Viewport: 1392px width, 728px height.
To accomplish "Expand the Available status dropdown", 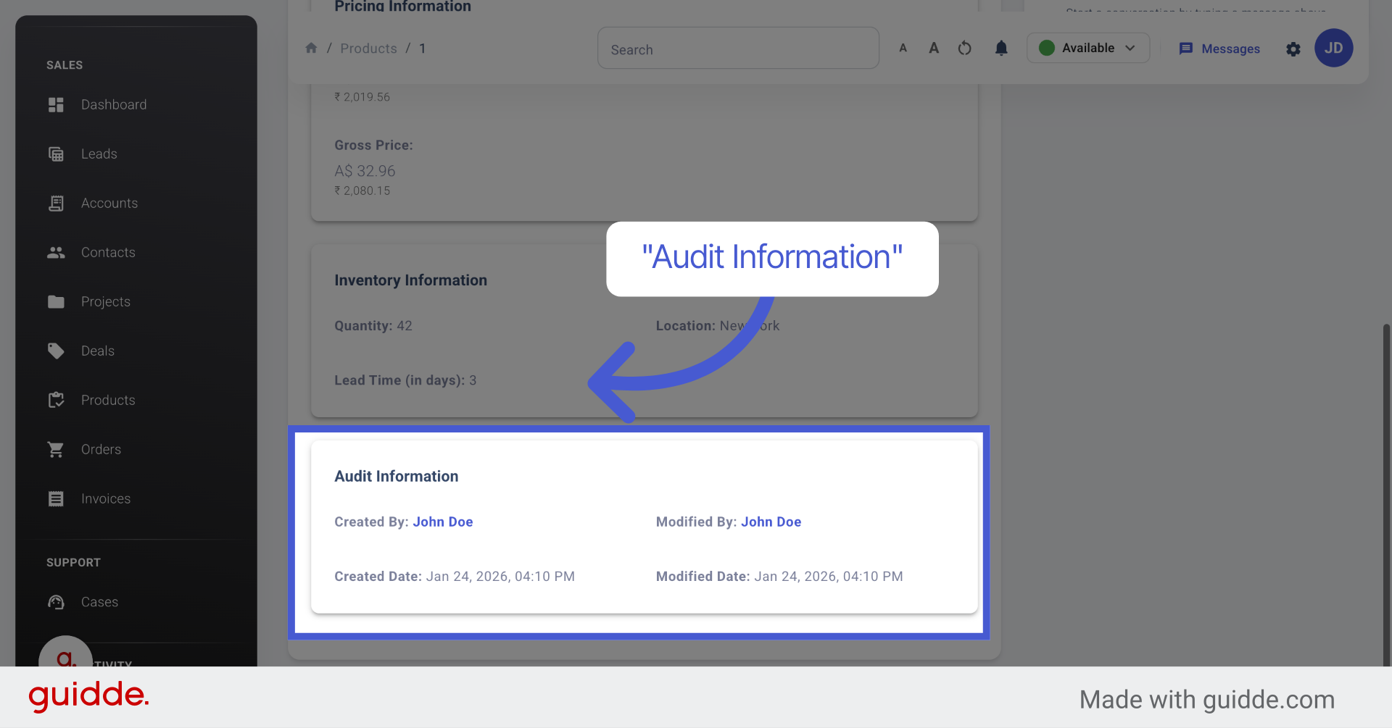I will click(1087, 48).
